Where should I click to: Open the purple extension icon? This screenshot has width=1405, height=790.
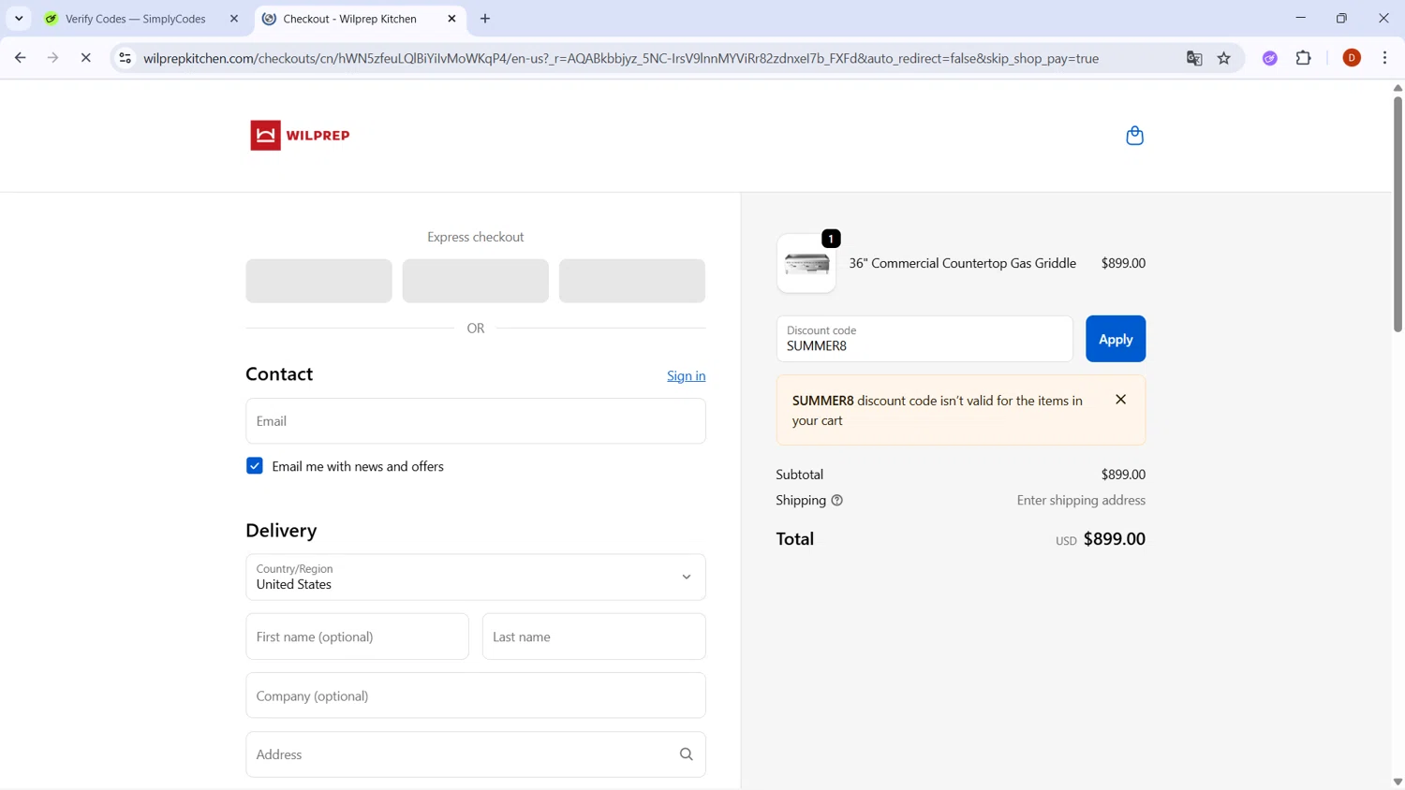1270,58
